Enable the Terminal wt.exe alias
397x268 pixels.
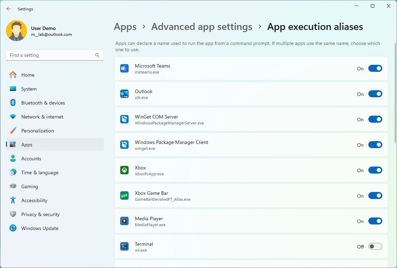(375, 246)
